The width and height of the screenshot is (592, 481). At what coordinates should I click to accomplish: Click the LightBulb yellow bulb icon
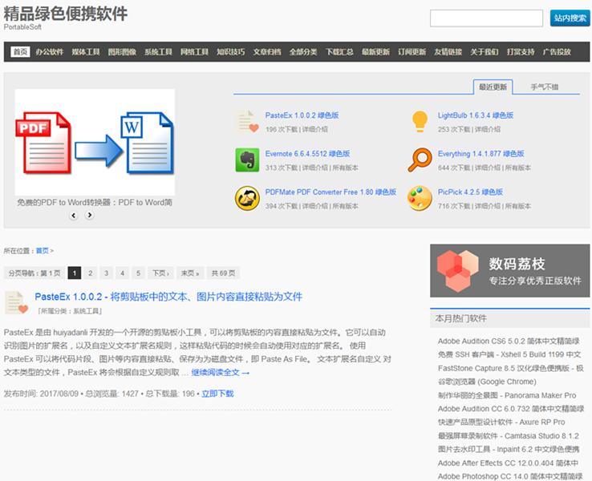[420, 122]
